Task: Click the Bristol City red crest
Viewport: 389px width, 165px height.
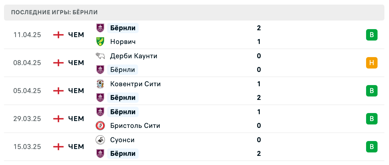Action: 100,126
